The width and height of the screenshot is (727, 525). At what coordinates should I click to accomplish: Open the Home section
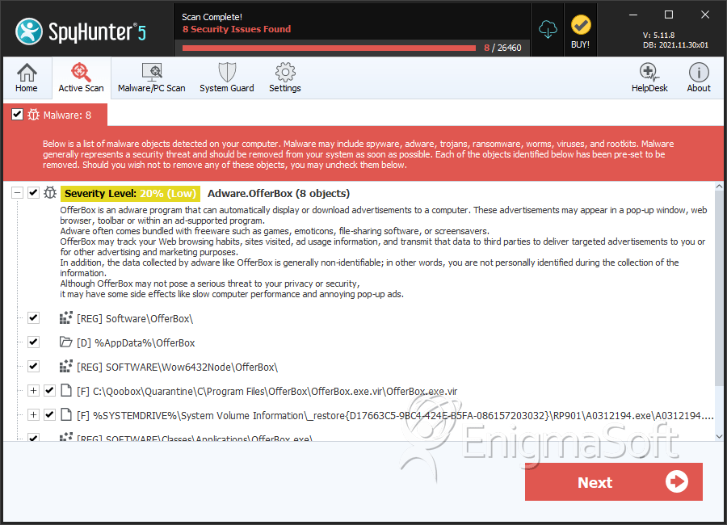[x=27, y=78]
